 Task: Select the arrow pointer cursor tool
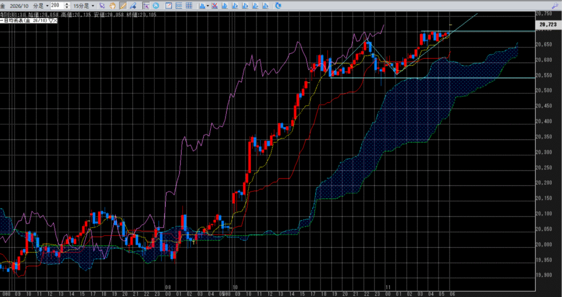(102, 5)
